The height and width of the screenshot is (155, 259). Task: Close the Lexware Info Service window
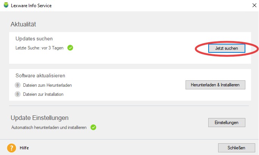[254, 5]
